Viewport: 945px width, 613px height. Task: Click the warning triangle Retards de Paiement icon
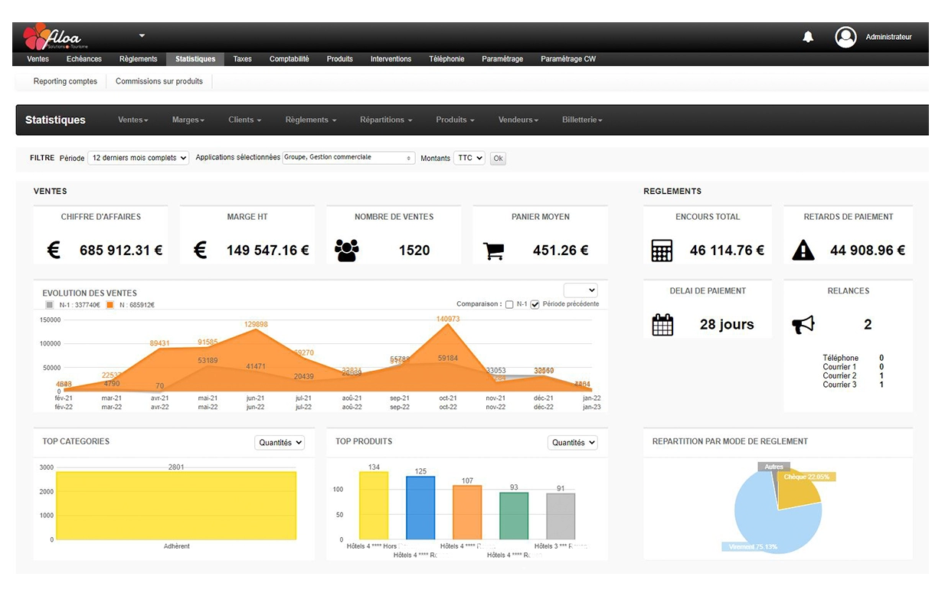803,251
